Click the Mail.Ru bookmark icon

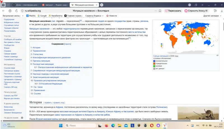pyautogui.click(x=27, y=16)
